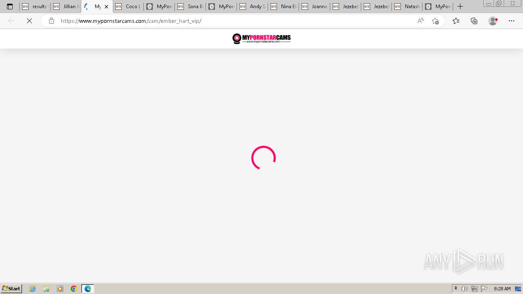
Task: Open the network status tray icon
Action: [474, 289]
